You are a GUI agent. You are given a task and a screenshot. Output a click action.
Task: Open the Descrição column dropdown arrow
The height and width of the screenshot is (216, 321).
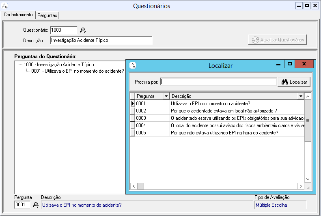300,96
